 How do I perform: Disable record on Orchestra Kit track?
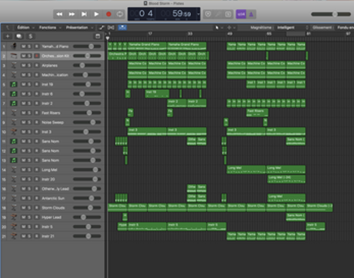pyautogui.click(x=36, y=56)
